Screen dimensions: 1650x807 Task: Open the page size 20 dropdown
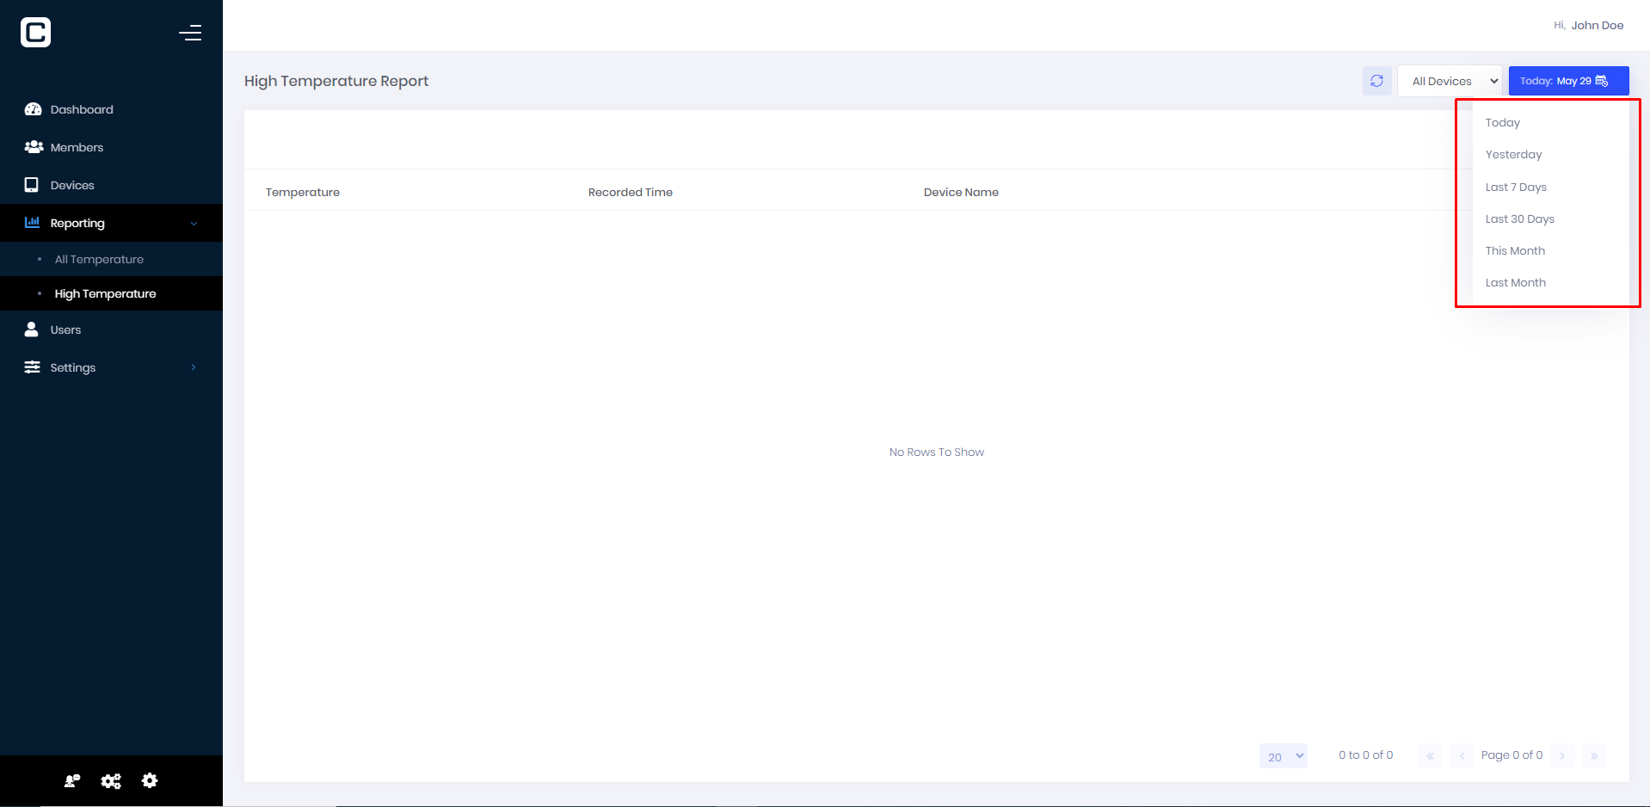[1283, 756]
